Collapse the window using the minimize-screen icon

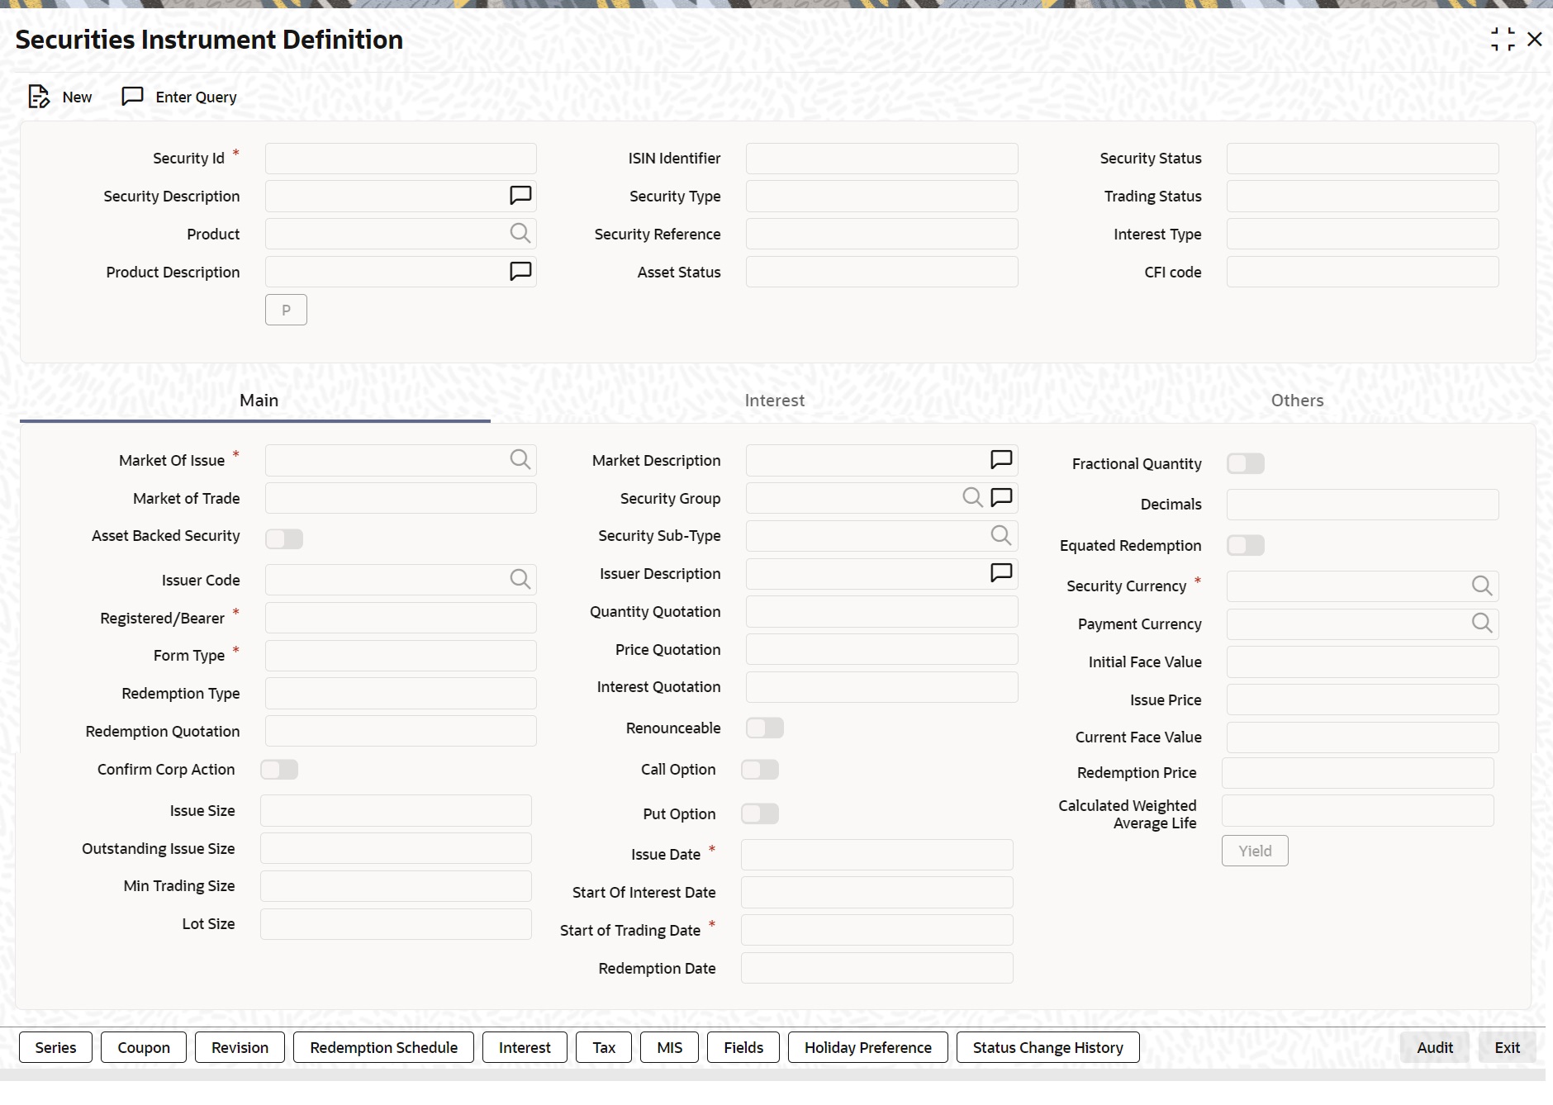coord(1503,39)
